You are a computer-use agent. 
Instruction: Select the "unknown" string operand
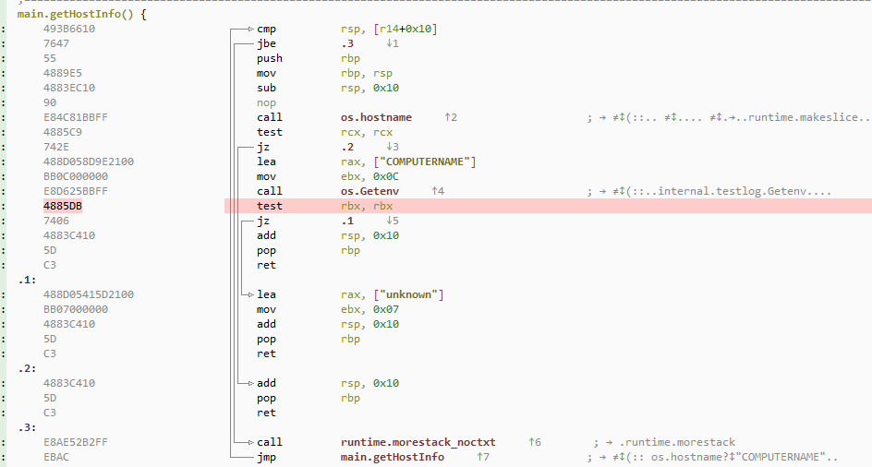tap(408, 294)
